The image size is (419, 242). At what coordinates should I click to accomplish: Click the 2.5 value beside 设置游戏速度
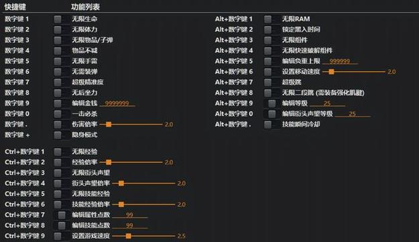pyautogui.click(x=182, y=236)
